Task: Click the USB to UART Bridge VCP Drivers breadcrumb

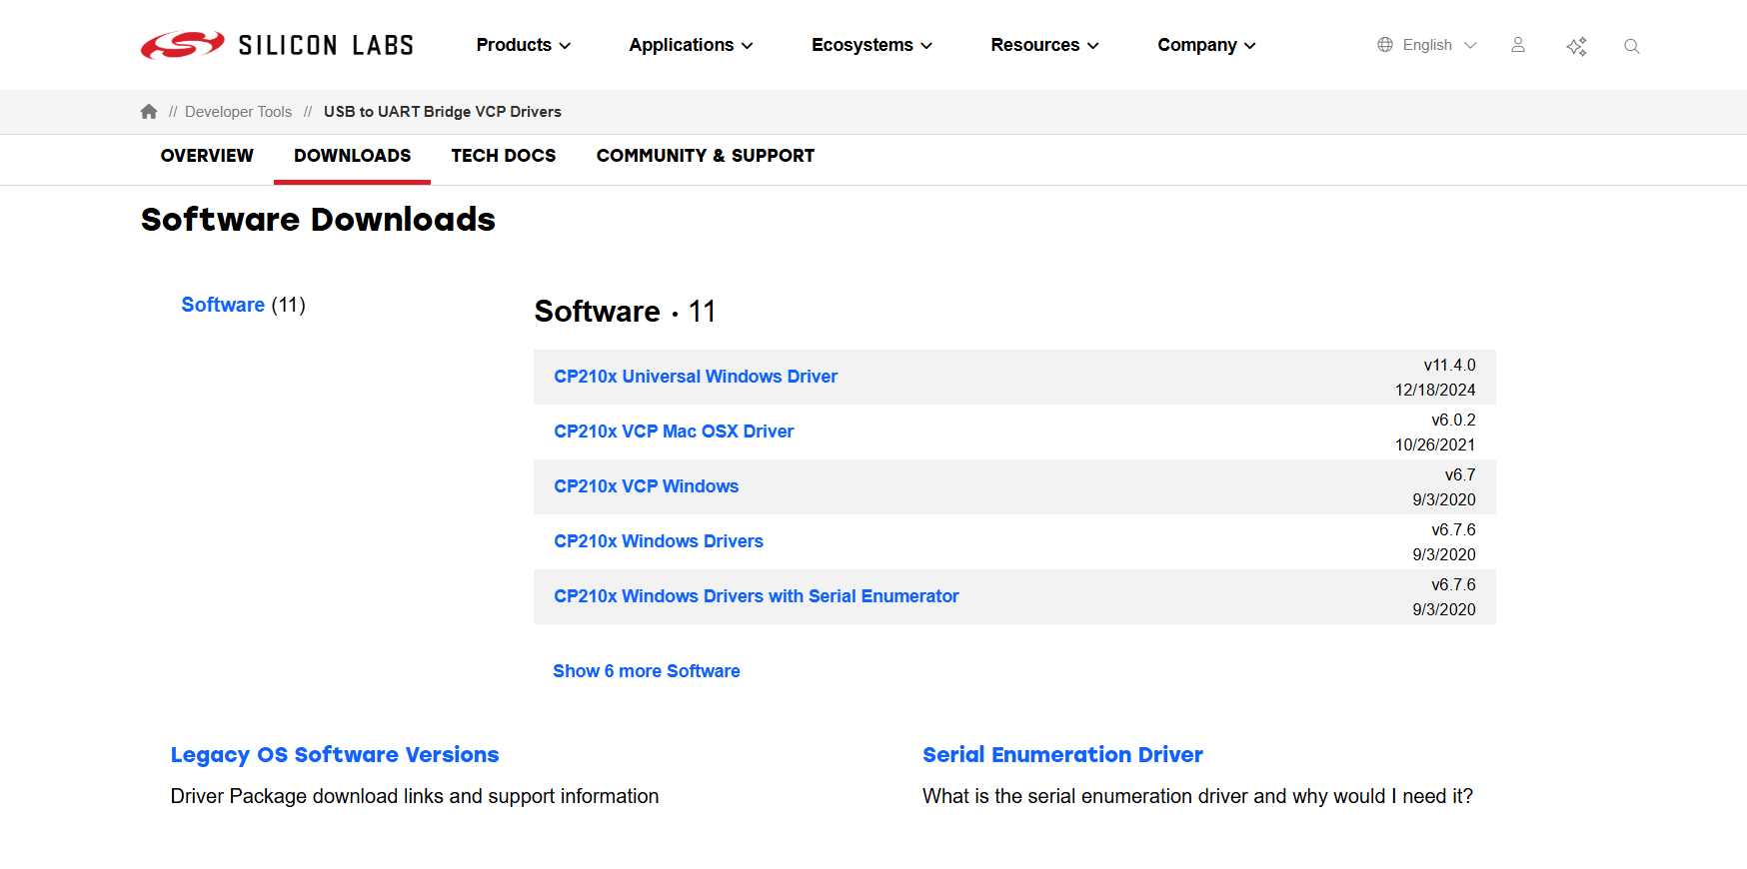Action: [443, 112]
